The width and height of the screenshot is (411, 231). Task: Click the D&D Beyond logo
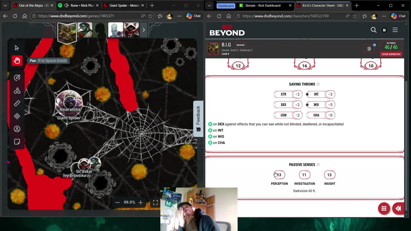(227, 30)
